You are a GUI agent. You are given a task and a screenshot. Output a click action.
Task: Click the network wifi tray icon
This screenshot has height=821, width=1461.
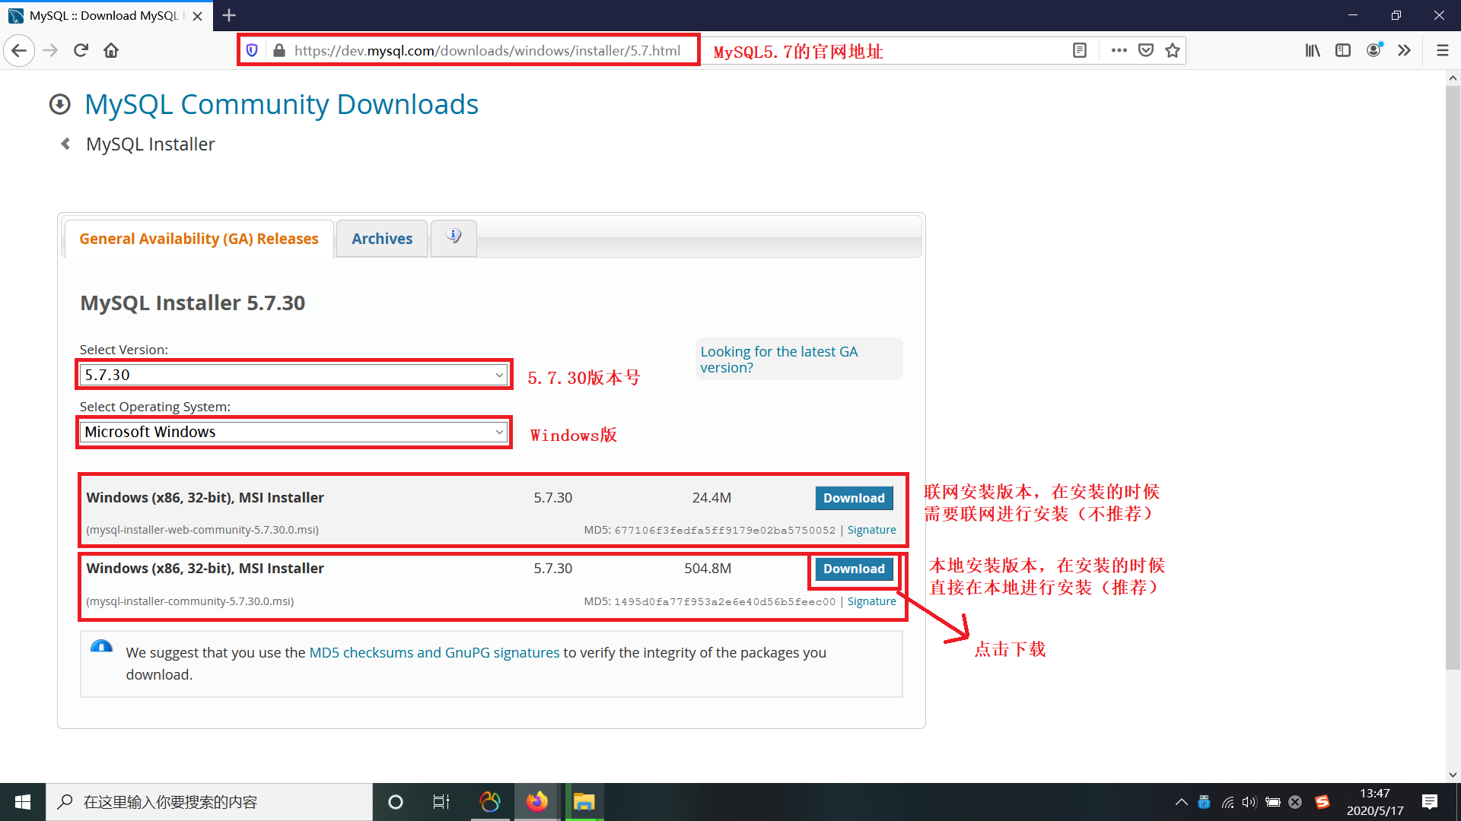click(x=1227, y=802)
